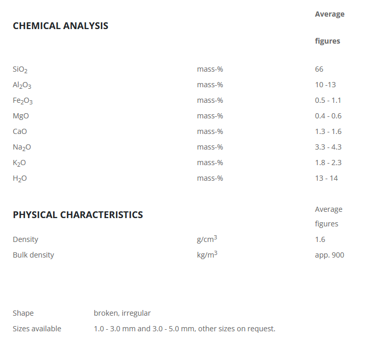Click the SiO2 value 66
Screen dimensions: 391x337
click(319, 69)
